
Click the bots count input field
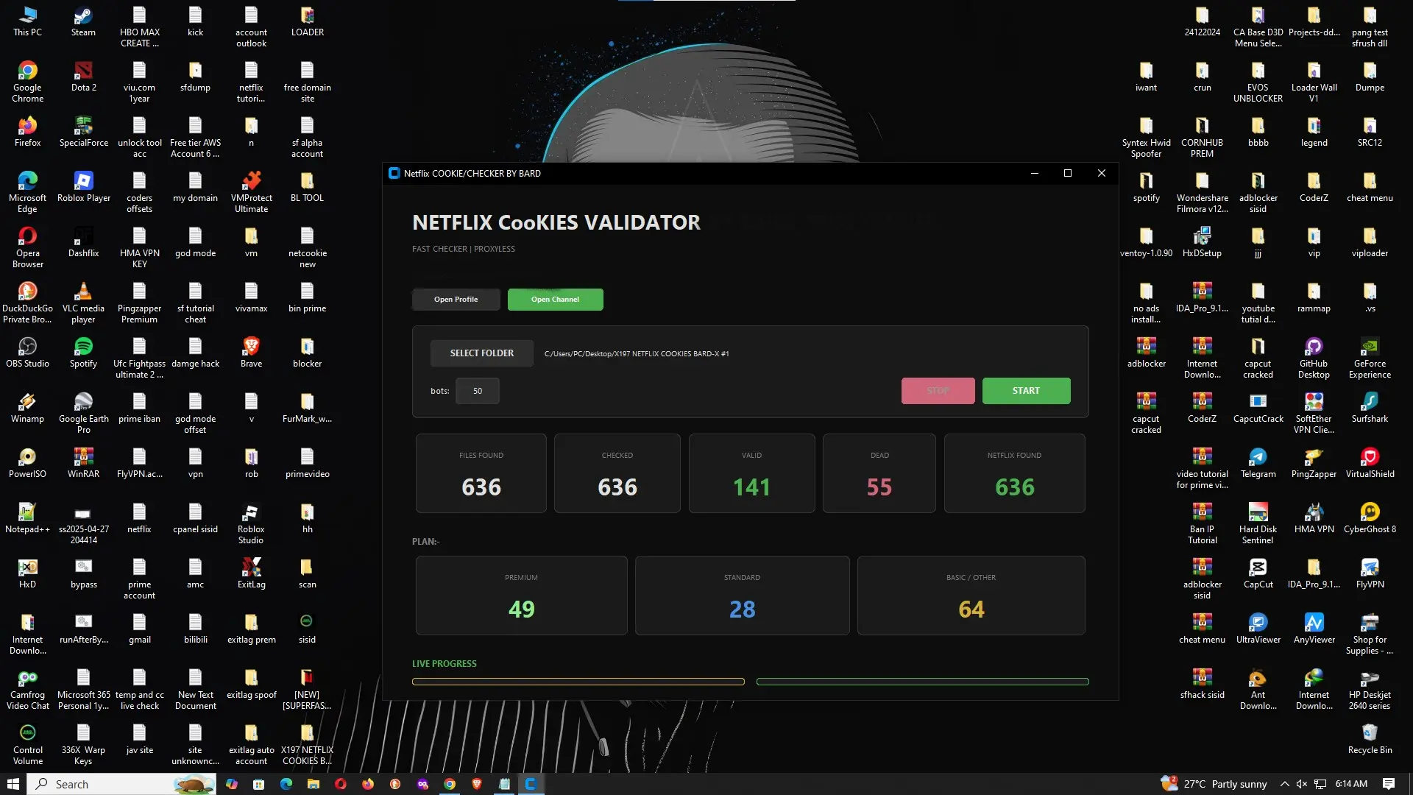[478, 391]
